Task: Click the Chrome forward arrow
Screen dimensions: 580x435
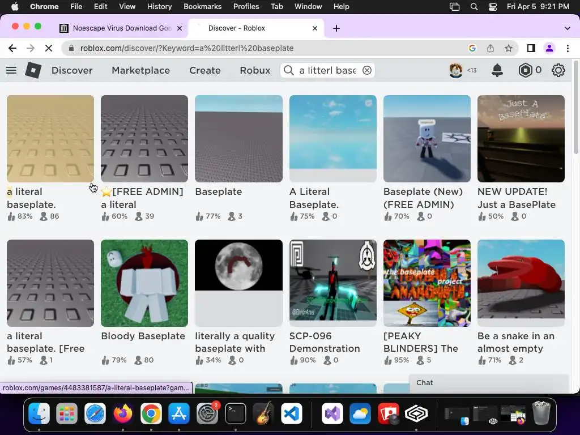Action: [31, 48]
